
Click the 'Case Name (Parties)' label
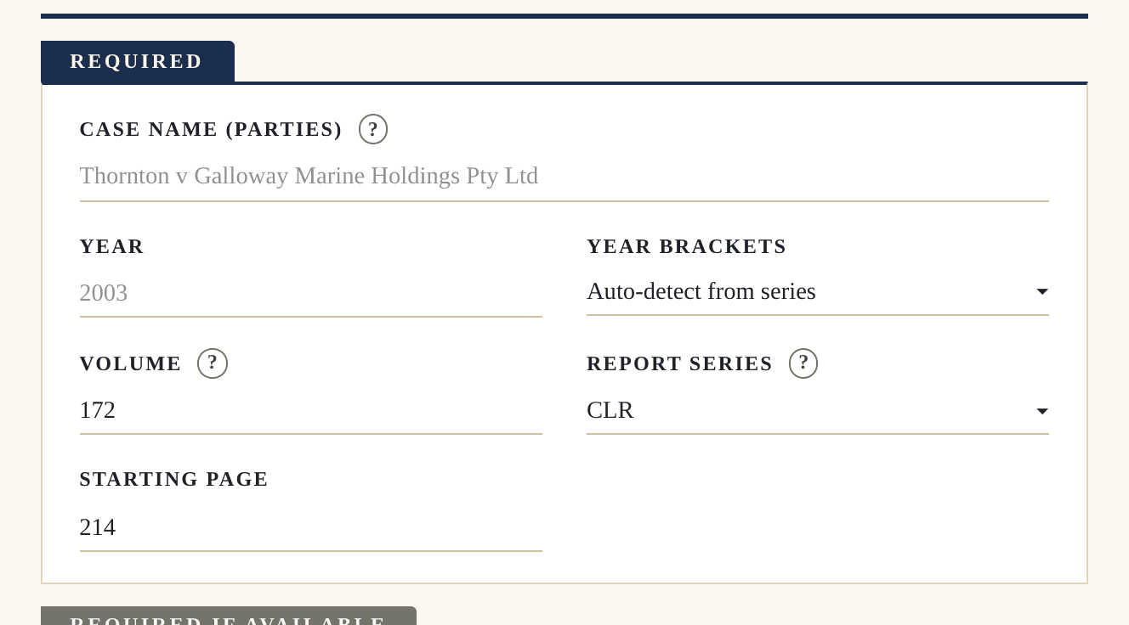coord(211,129)
